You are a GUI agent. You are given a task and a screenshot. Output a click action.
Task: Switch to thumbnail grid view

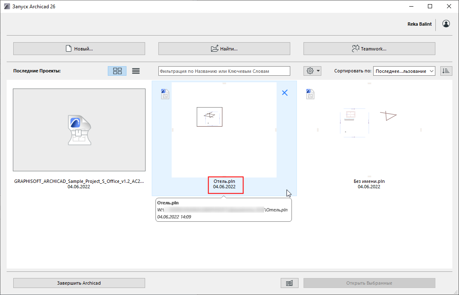click(x=117, y=71)
